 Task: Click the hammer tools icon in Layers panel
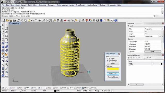coord(147,58)
